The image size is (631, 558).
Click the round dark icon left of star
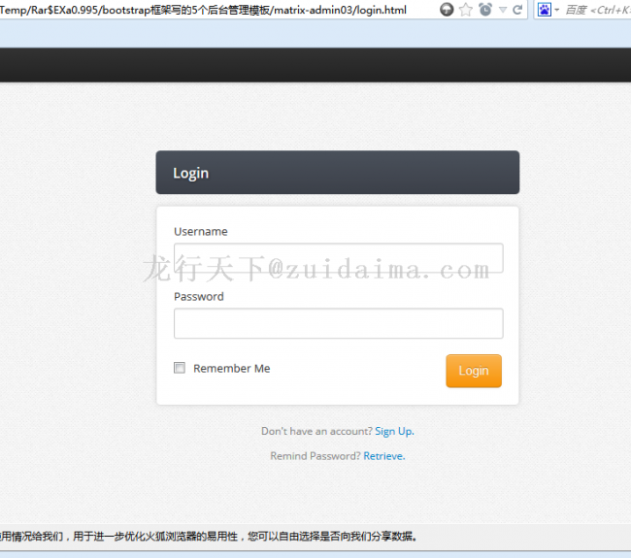(447, 10)
